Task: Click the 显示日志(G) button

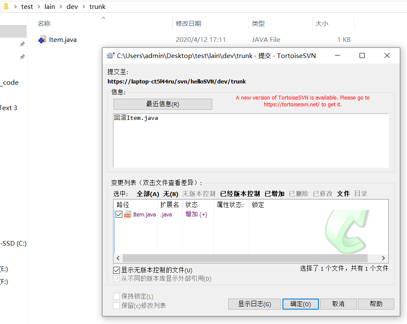Action: point(255,304)
